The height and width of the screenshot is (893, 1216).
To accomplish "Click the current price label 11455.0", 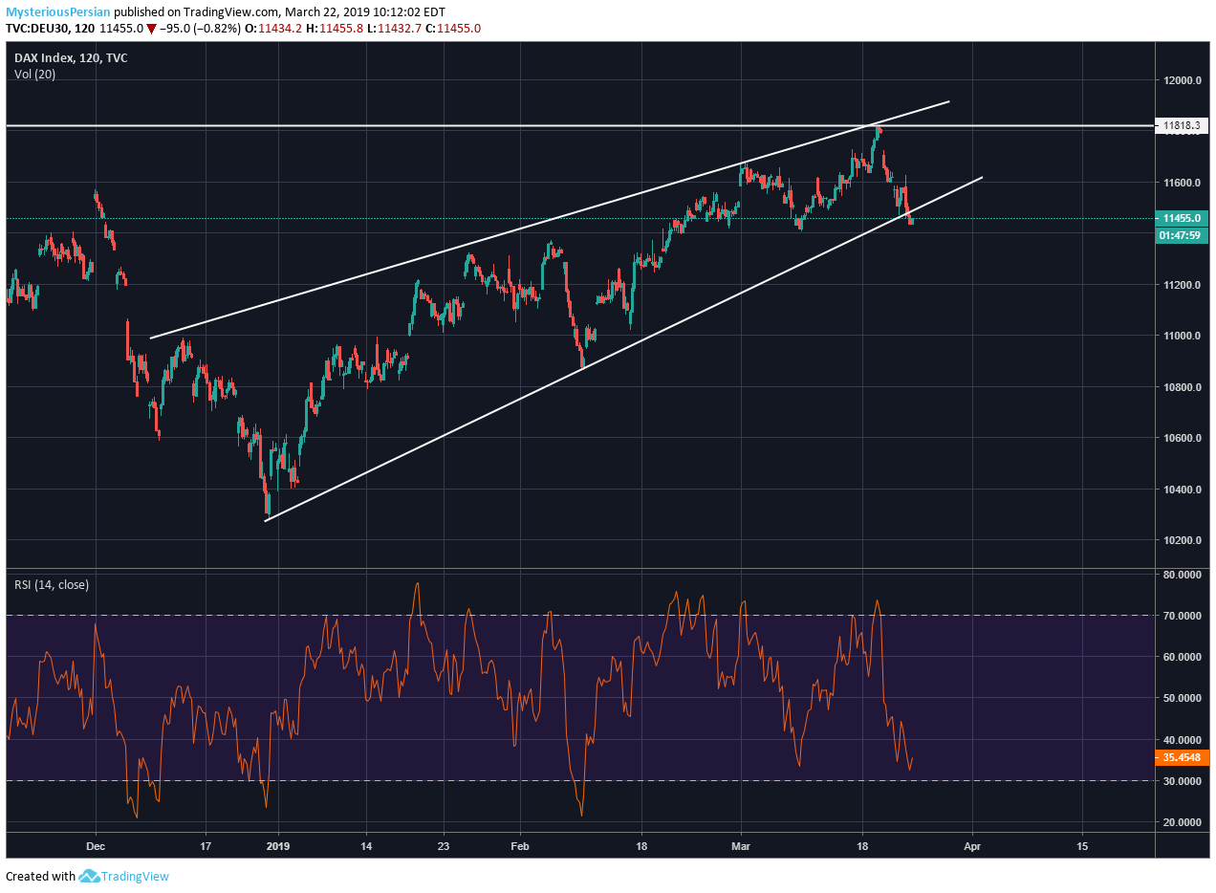I will [1182, 218].
